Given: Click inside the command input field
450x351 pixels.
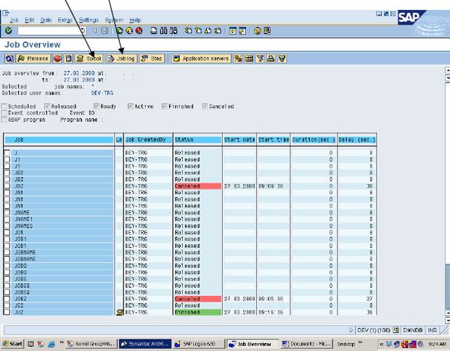Looking at the screenshot, I should 49,30.
